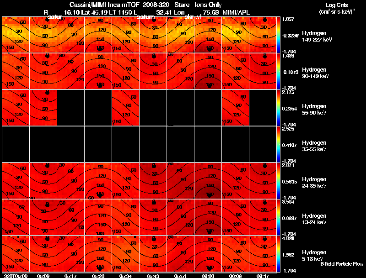Click the '06:00' time label

point(208,276)
